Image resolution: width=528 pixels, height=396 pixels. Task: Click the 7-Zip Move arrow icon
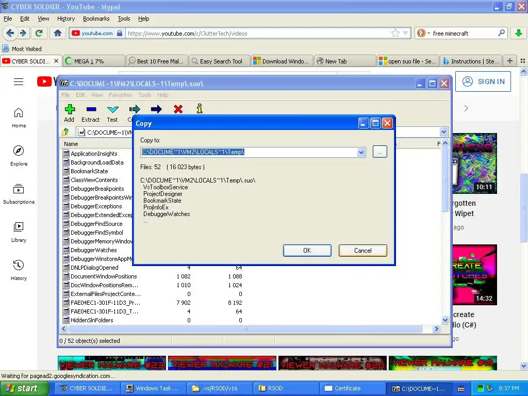coord(156,109)
